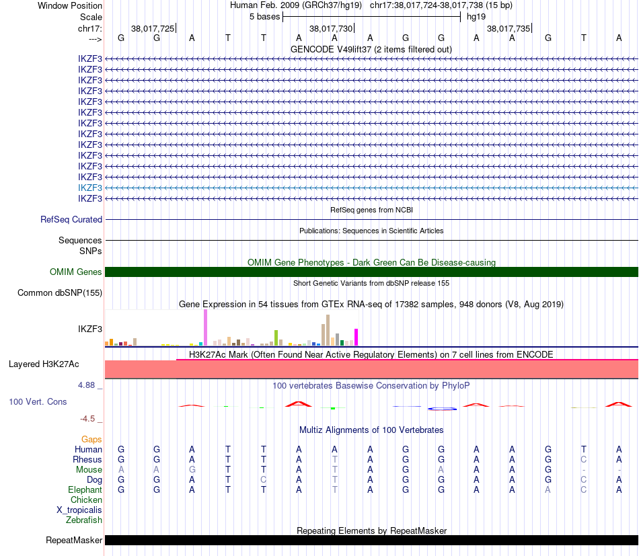Image resolution: width=639 pixels, height=556 pixels.
Task: Click the orange 'Gaps' label
Action: tap(91, 439)
